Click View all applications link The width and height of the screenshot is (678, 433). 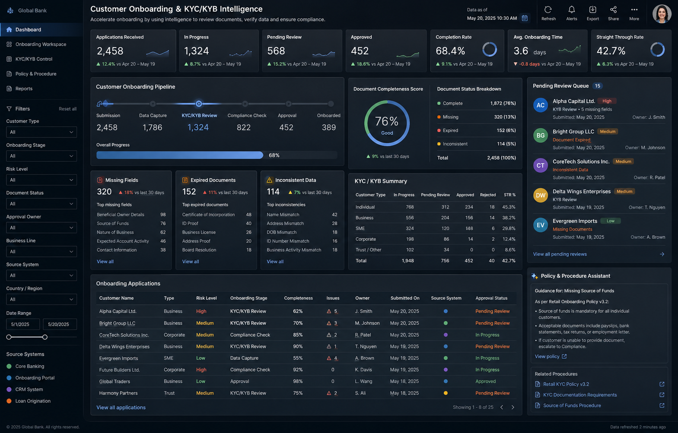[x=121, y=408]
